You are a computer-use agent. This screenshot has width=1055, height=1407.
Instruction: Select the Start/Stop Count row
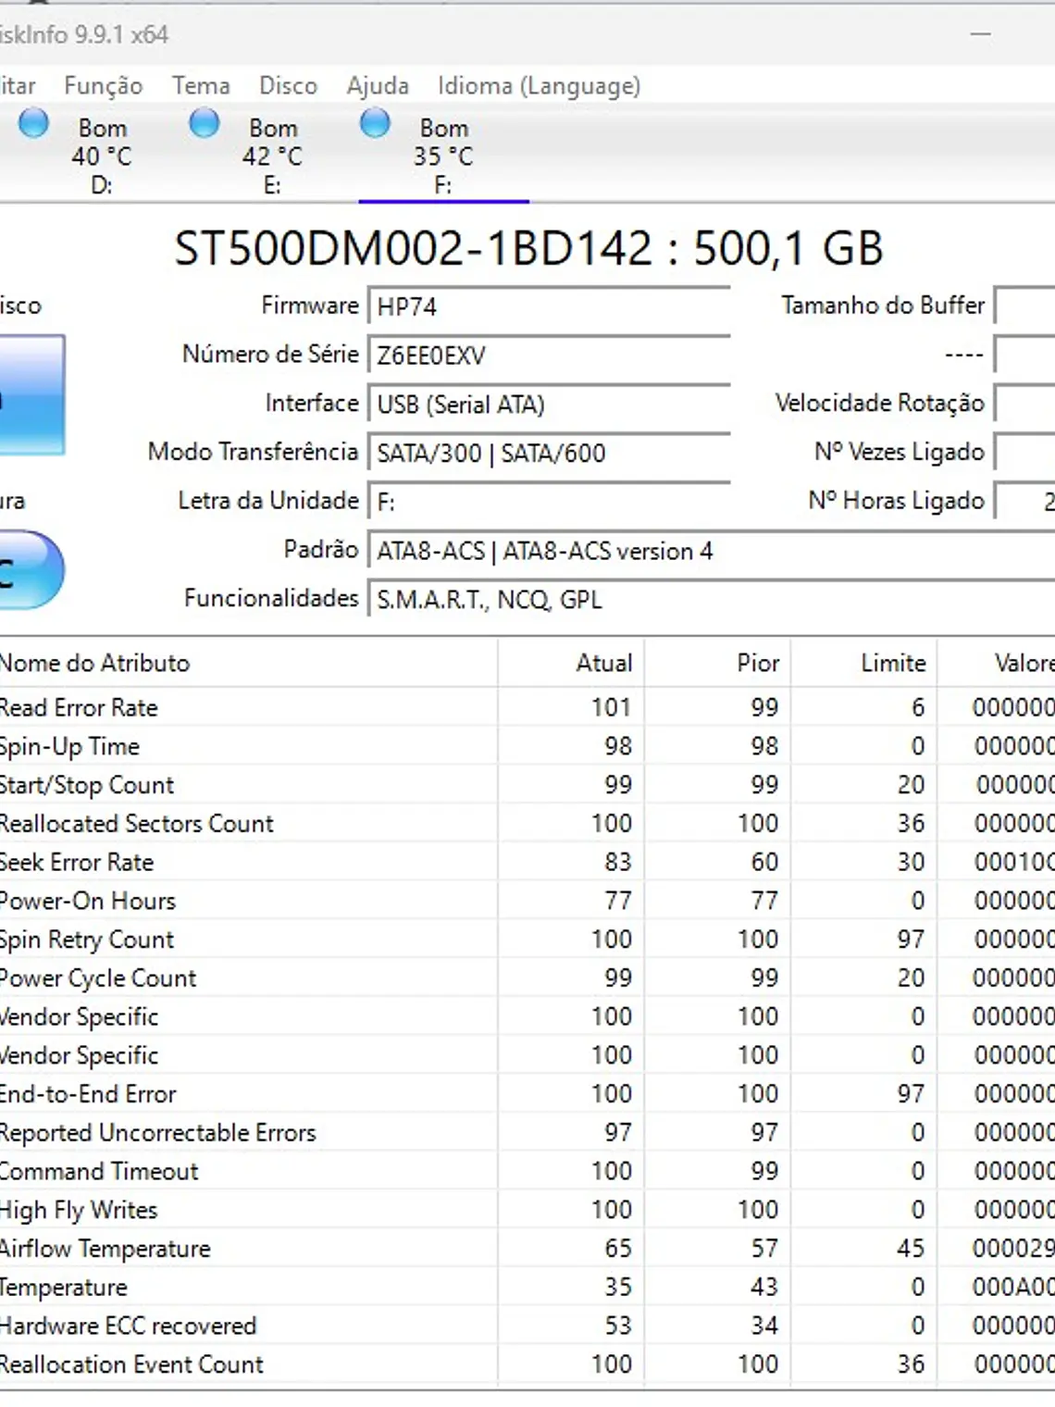click(527, 785)
